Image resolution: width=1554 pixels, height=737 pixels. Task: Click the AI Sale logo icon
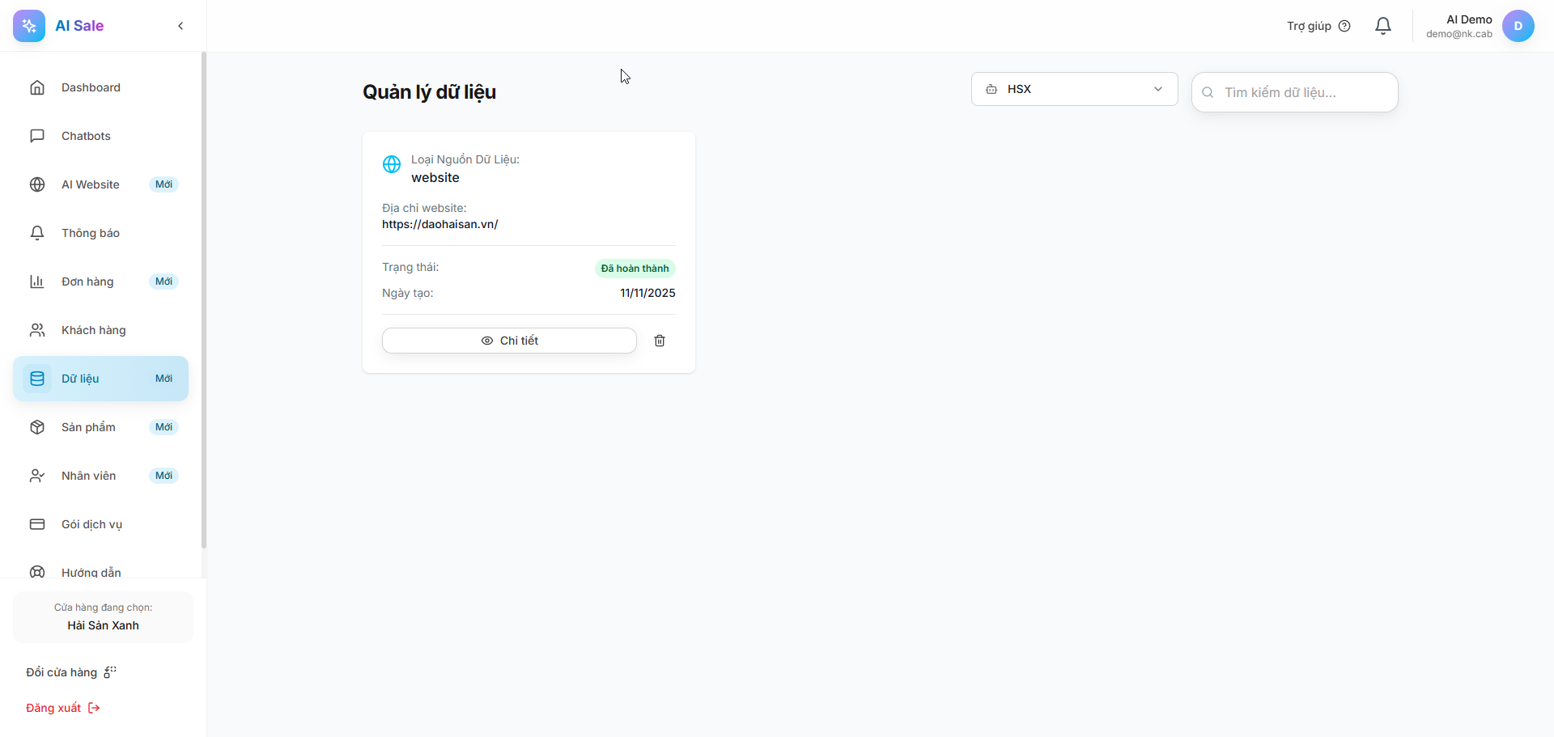(29, 26)
